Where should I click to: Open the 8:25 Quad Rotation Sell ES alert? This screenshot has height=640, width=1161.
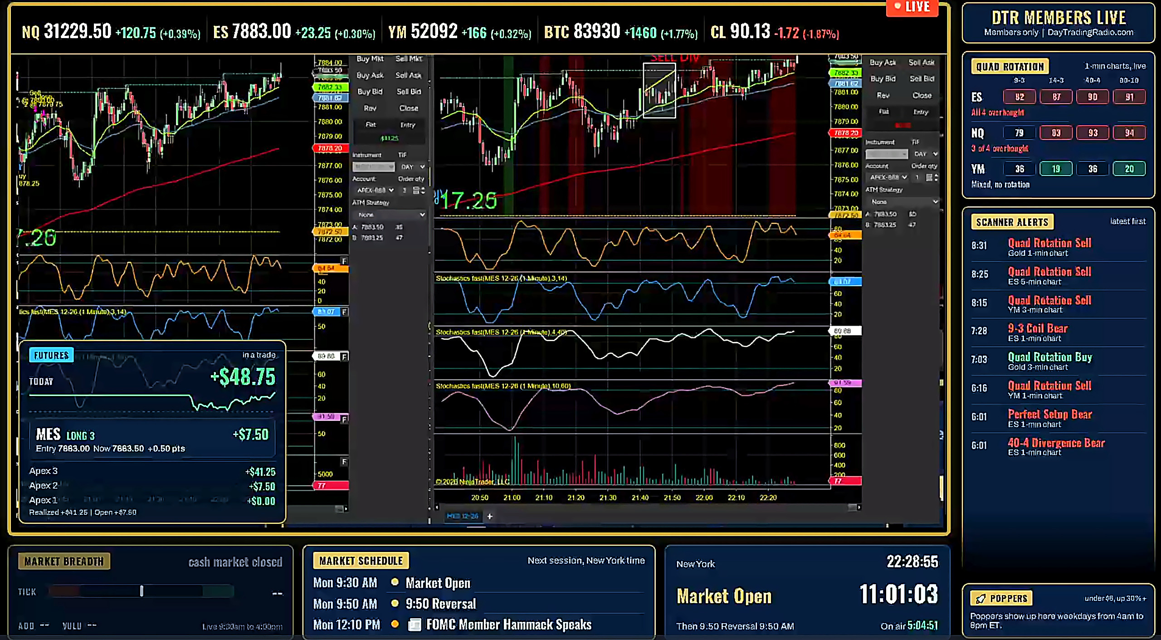[x=1058, y=275]
